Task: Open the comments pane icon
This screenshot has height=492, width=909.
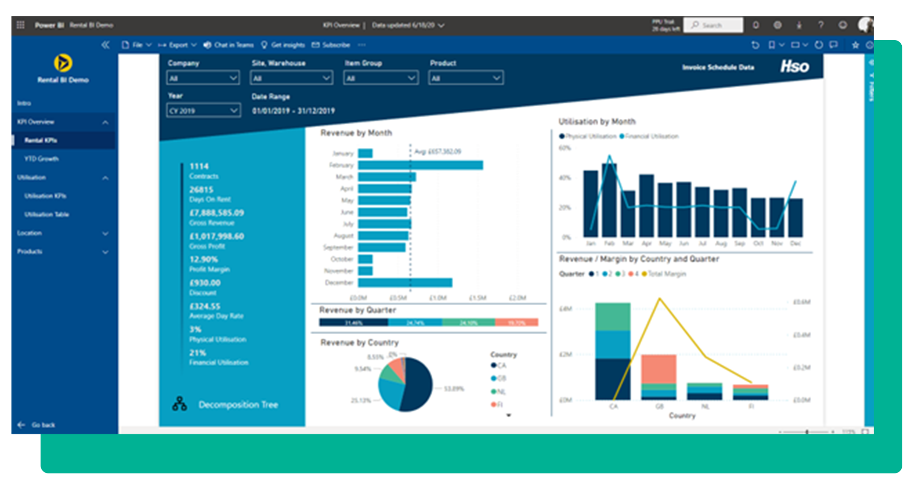Action: coord(834,45)
